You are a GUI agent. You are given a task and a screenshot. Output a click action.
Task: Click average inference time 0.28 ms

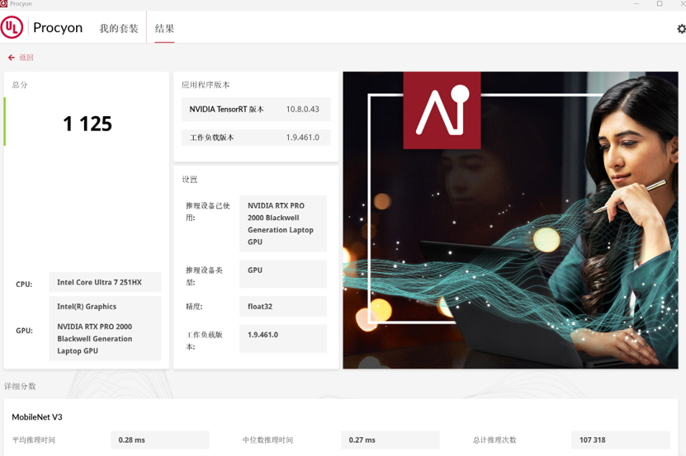coord(159,440)
